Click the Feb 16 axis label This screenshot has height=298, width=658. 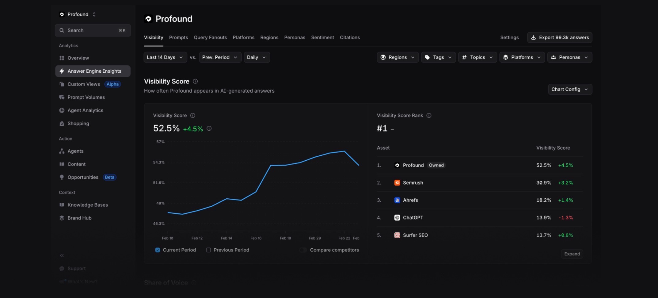pos(256,238)
